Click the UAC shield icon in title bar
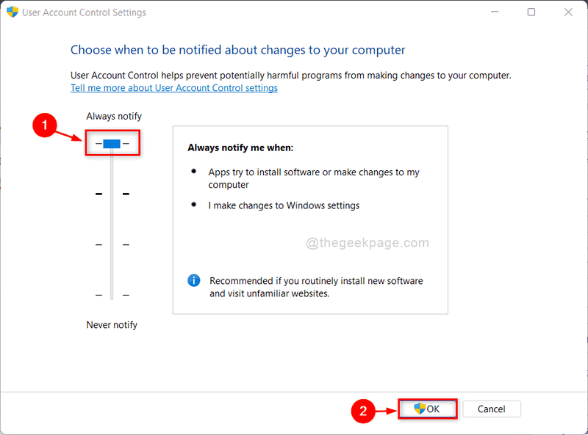 coord(12,12)
